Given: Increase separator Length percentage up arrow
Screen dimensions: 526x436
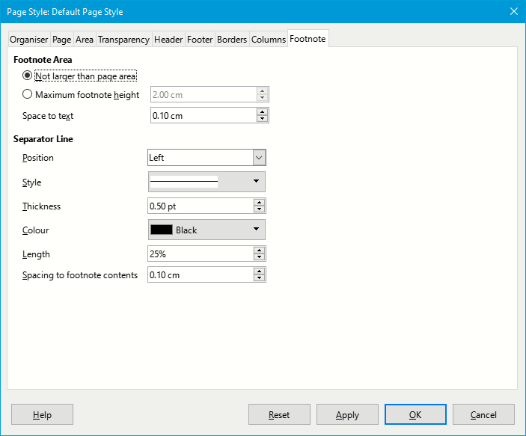Looking at the screenshot, I should [x=259, y=251].
